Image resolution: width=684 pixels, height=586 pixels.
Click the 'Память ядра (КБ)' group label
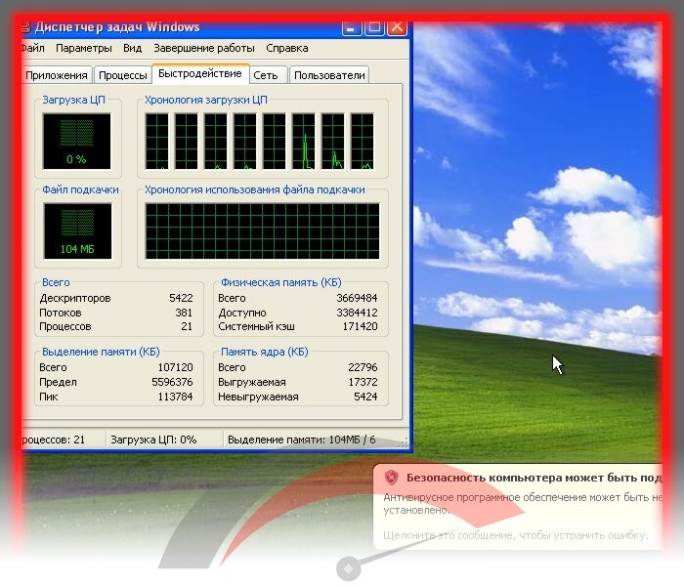pos(265,352)
